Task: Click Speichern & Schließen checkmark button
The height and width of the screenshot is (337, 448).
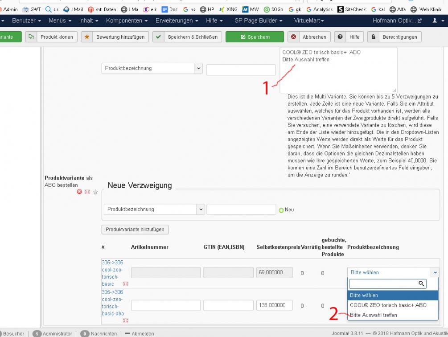Action: [x=187, y=37]
